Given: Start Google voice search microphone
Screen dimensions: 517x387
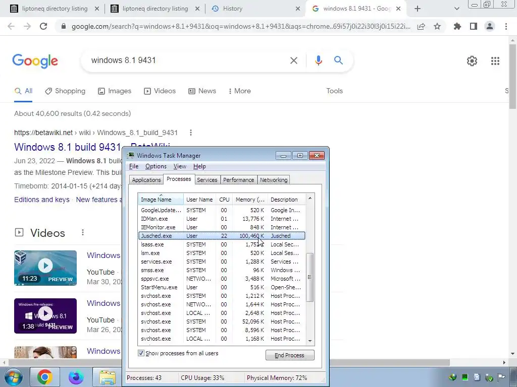Looking at the screenshot, I should point(318,60).
